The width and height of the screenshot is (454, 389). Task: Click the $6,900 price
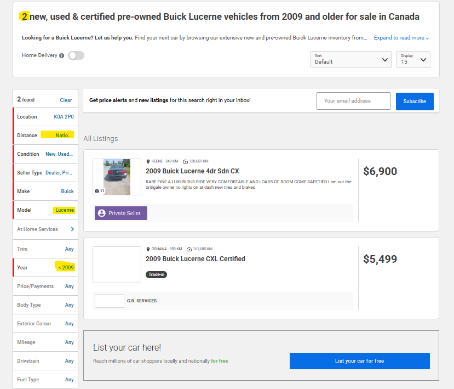380,171
